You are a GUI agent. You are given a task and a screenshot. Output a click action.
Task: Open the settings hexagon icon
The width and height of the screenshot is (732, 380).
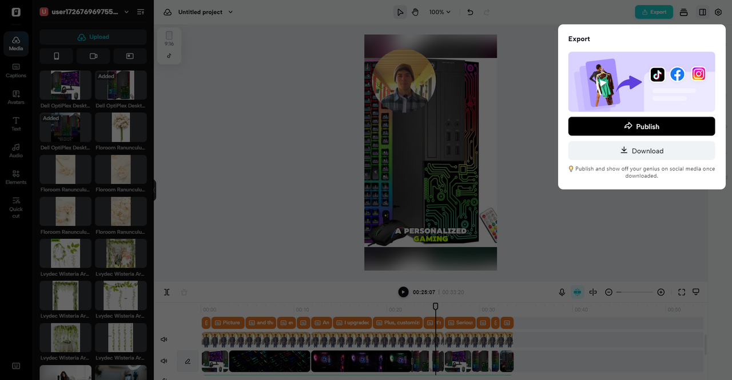click(x=718, y=12)
